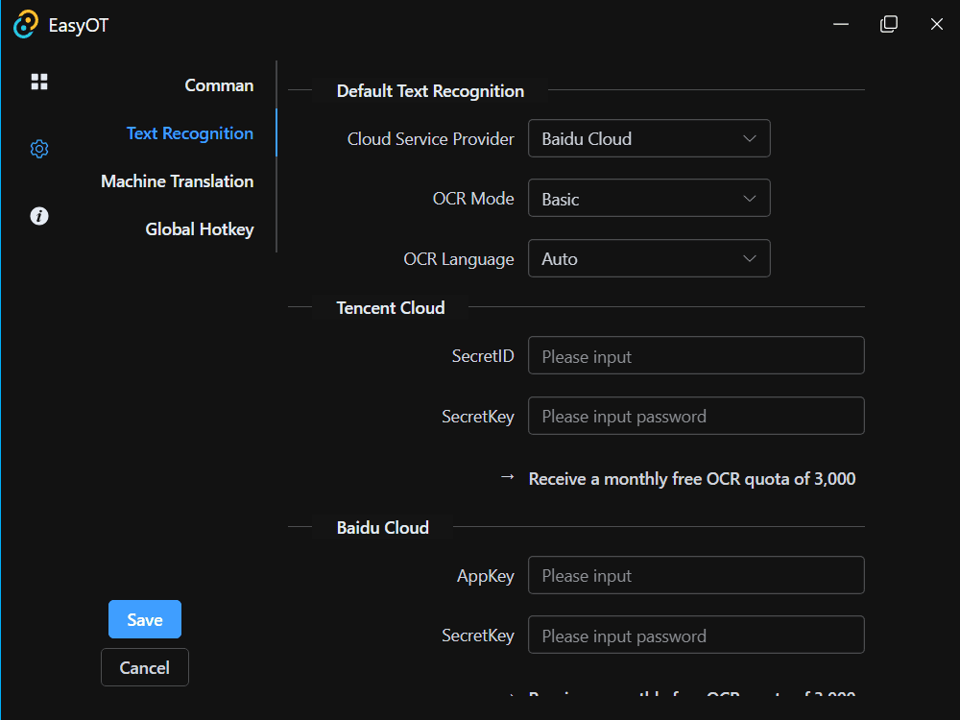Viewport: 960px width, 720px height.
Task: Focus the Tencent Cloud SecretID field
Action: tap(696, 356)
